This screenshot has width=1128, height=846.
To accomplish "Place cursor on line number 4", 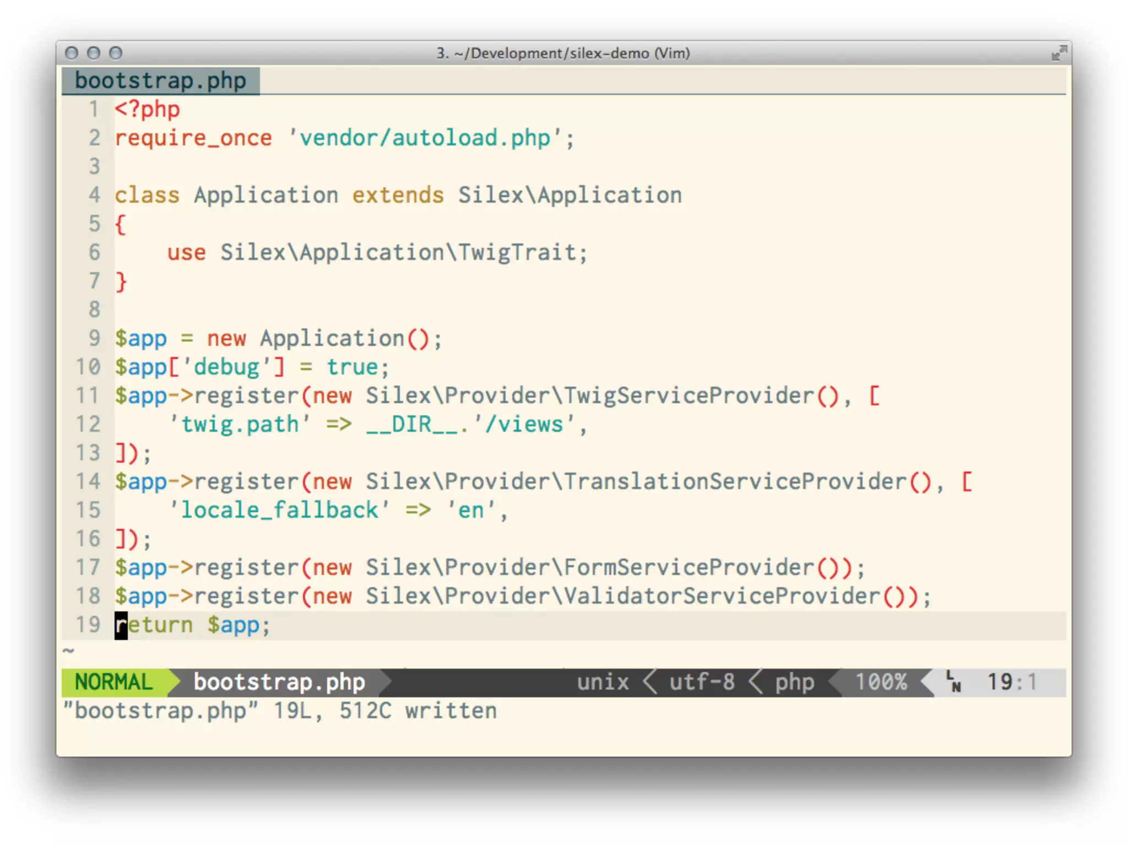I will (94, 195).
